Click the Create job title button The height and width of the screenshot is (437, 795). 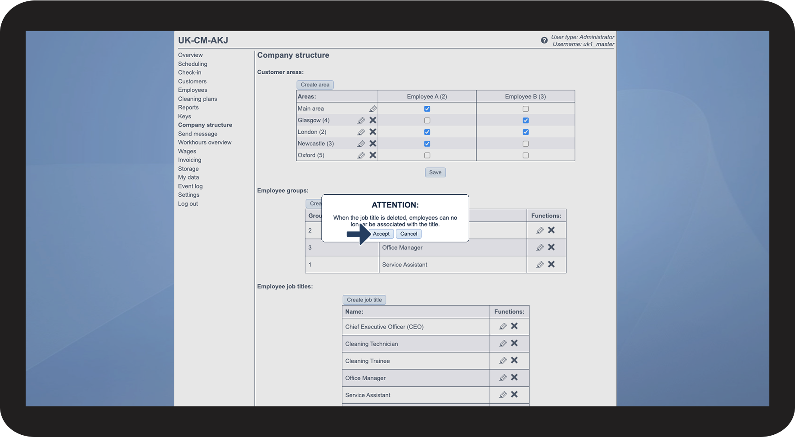click(x=364, y=300)
